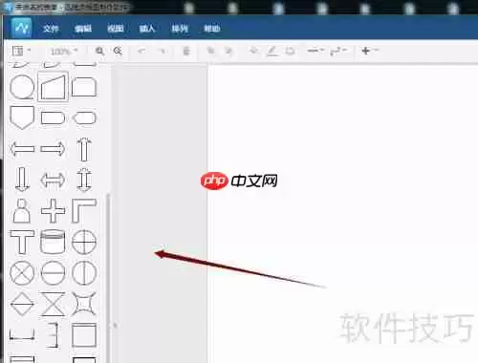Image resolution: width=478 pixels, height=363 pixels.
Task: Select the circle with X shape
Action: pyautogui.click(x=22, y=273)
